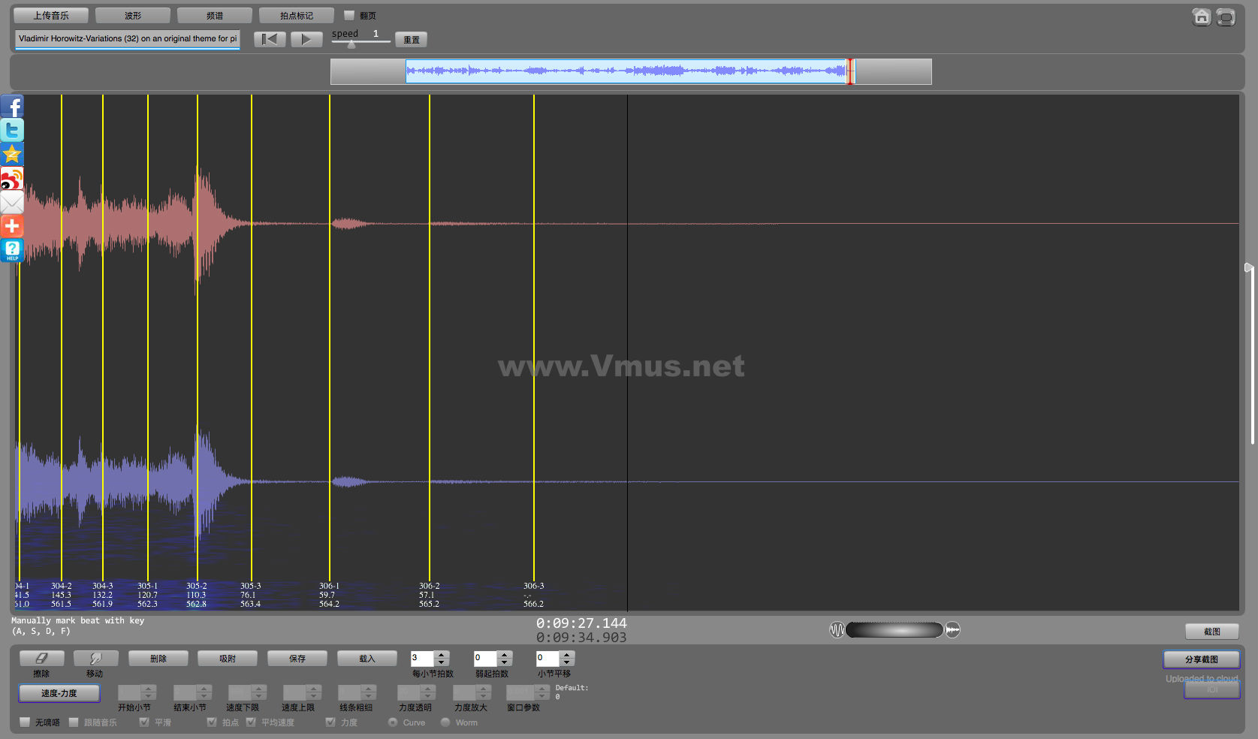Enable the 翻页 (page flip) checkbox
The image size is (1258, 739).
(349, 15)
